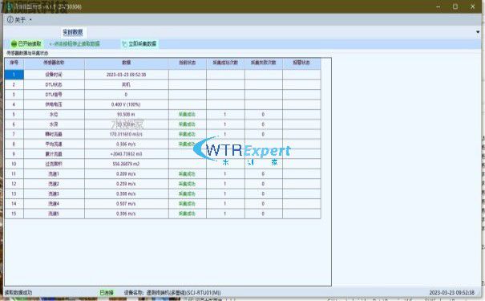
Task: Open the tab overflow arrow at far right
Action: pos(478,32)
